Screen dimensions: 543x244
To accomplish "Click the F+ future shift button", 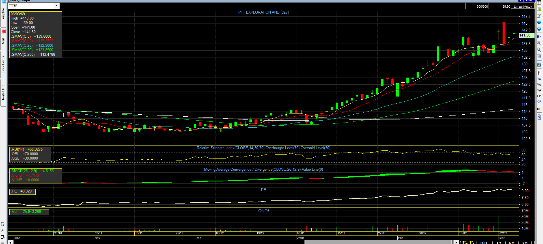I will click(x=465, y=243).
